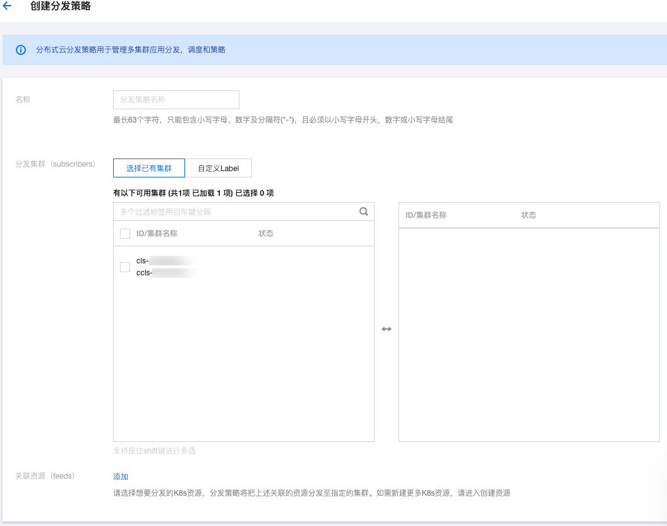
Task: Click the 关联资源 (feeds) label
Action: coord(45,476)
